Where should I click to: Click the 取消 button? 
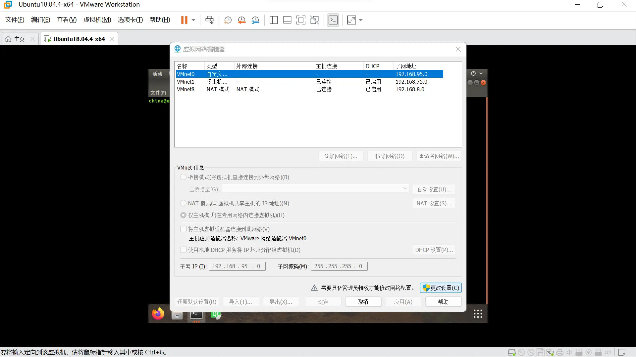pos(363,302)
